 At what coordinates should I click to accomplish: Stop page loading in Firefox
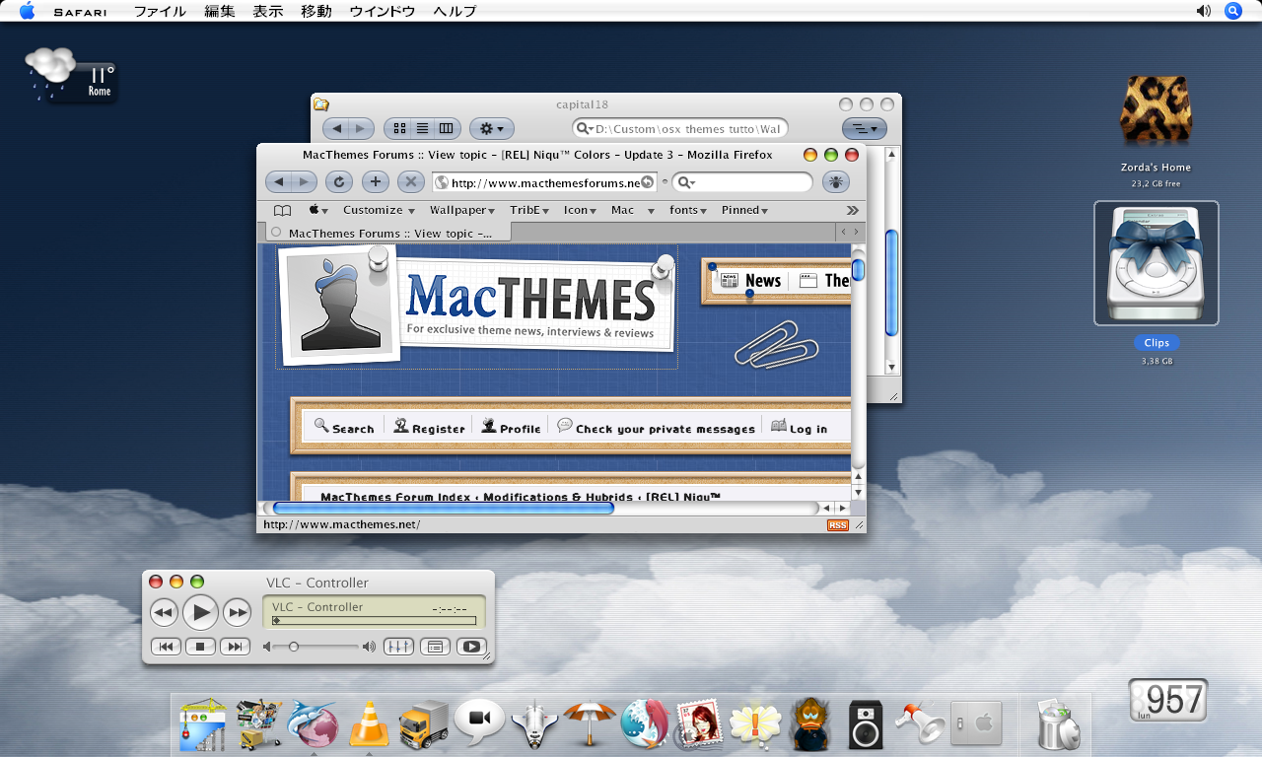tap(410, 181)
